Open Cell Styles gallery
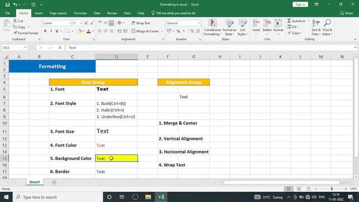Screen dimensions: 359x202 [242, 27]
